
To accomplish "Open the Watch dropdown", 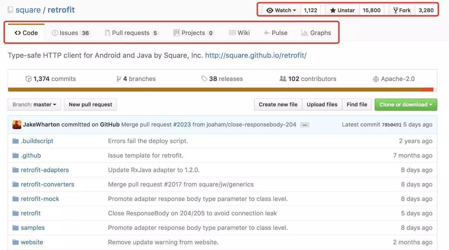I will tap(281, 10).
